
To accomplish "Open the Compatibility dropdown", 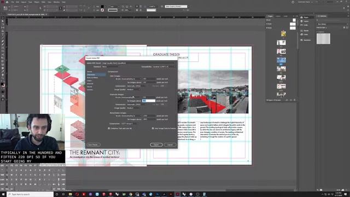I will click(164, 67).
